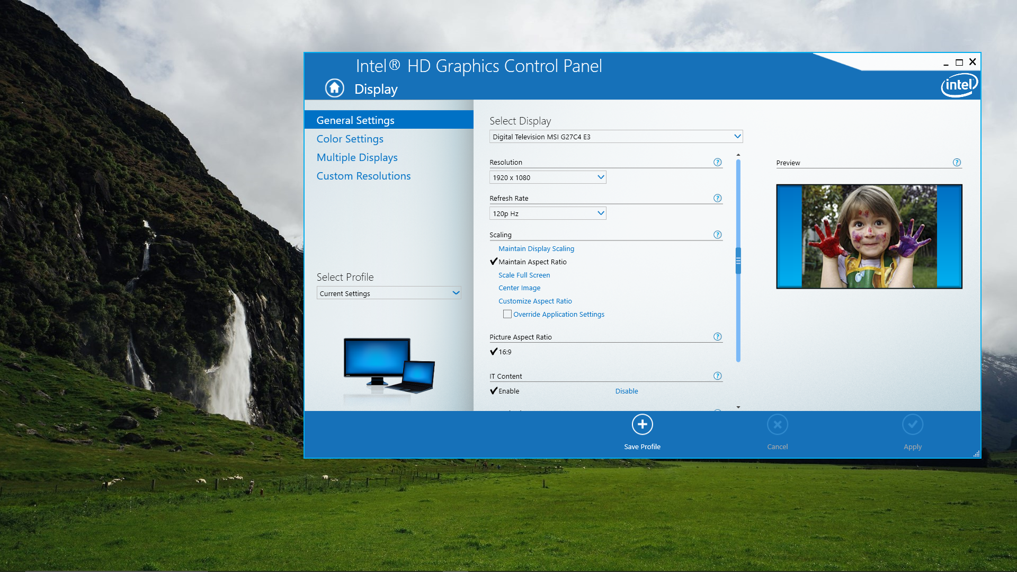Close the Intel Control Panel window
The width and height of the screenshot is (1017, 572).
(973, 62)
